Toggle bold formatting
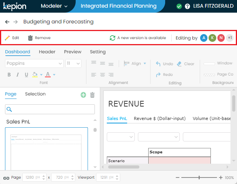Screen dimensions: 237x184 point(9,75)
